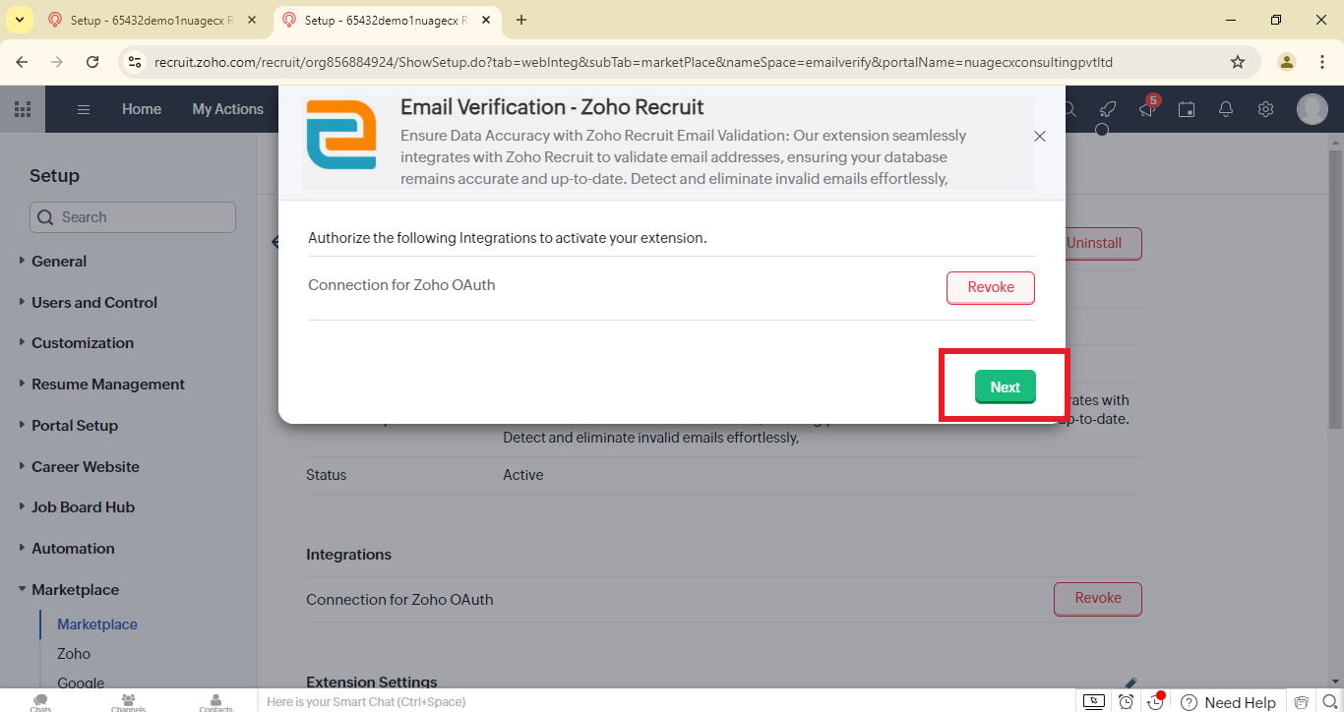
Task: Click the Extension Settings heading
Action: pos(372,682)
